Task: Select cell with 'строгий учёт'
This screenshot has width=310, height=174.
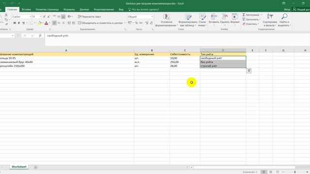Action: click(x=223, y=66)
